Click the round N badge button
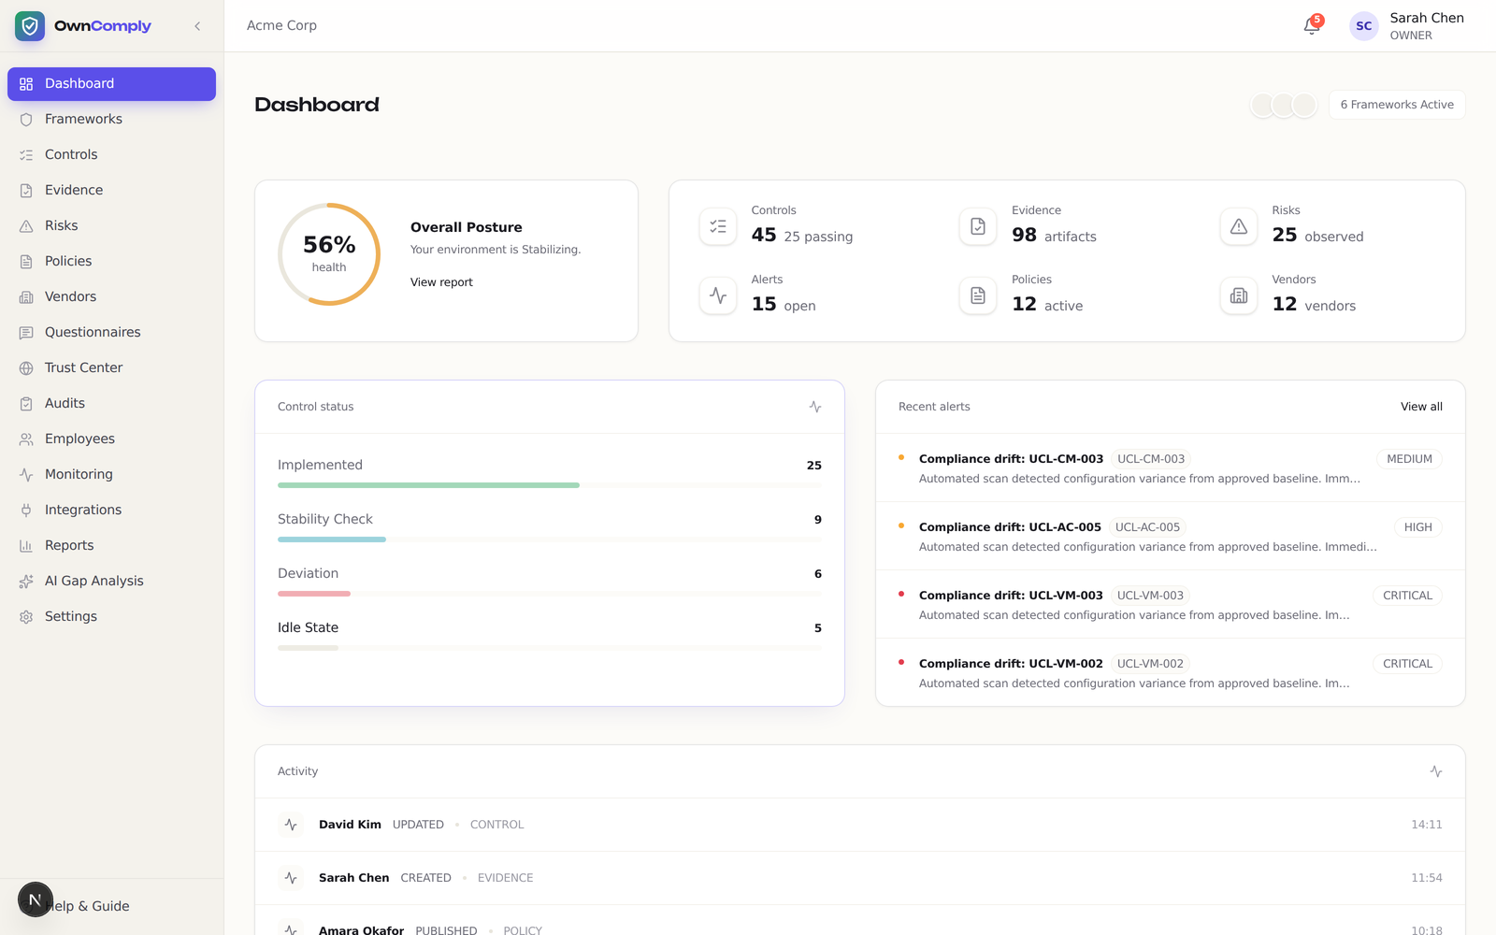Viewport: 1496px width, 935px height. (x=36, y=899)
